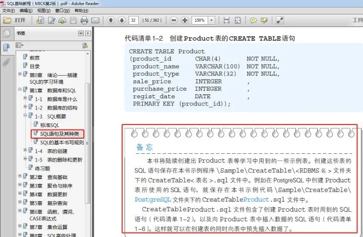Click the fit full page icon

tap(238, 20)
